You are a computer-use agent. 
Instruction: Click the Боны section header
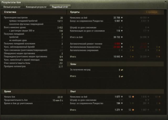tap(73, 64)
